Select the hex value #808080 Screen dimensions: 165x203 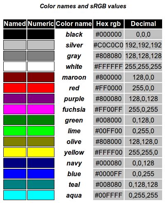pos(108,56)
